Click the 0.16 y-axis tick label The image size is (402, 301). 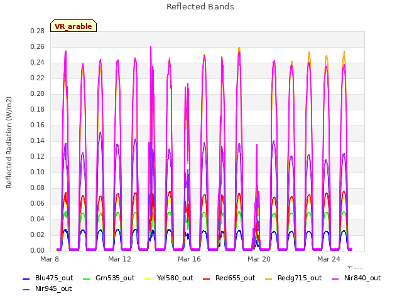38,125
